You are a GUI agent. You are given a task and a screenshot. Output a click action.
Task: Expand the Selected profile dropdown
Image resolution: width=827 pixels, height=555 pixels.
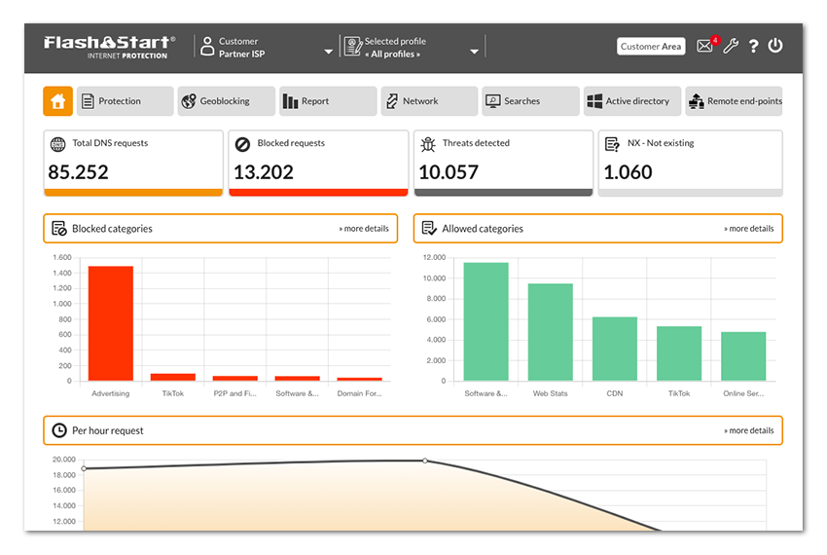(474, 52)
